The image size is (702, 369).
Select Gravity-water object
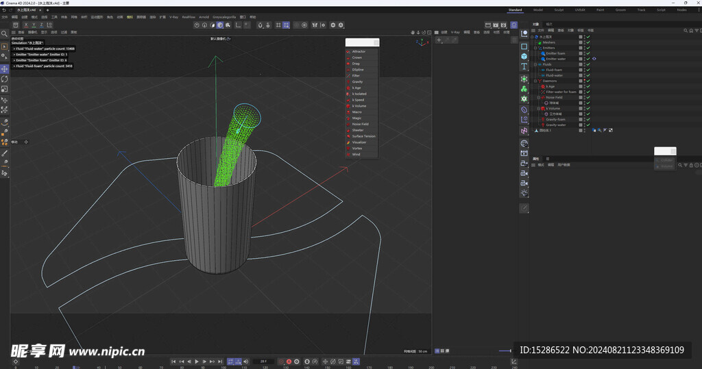coord(555,125)
